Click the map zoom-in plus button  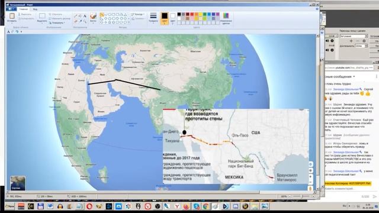(x=310, y=177)
